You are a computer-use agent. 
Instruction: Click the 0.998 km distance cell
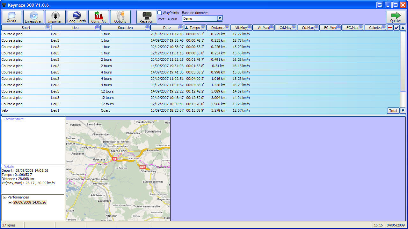coord(218,72)
